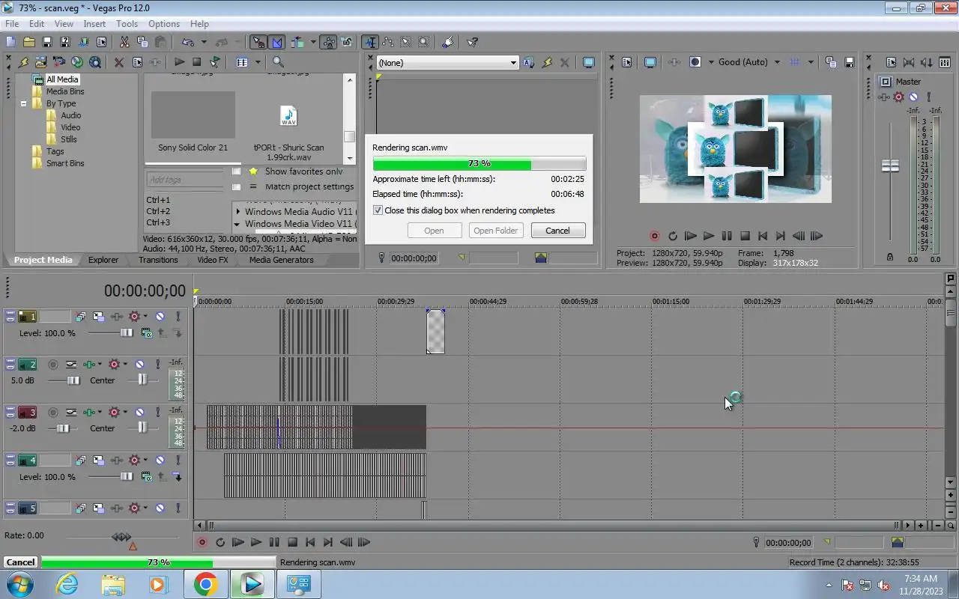Click the magnifier Search icon in Project Media

(x=278, y=62)
